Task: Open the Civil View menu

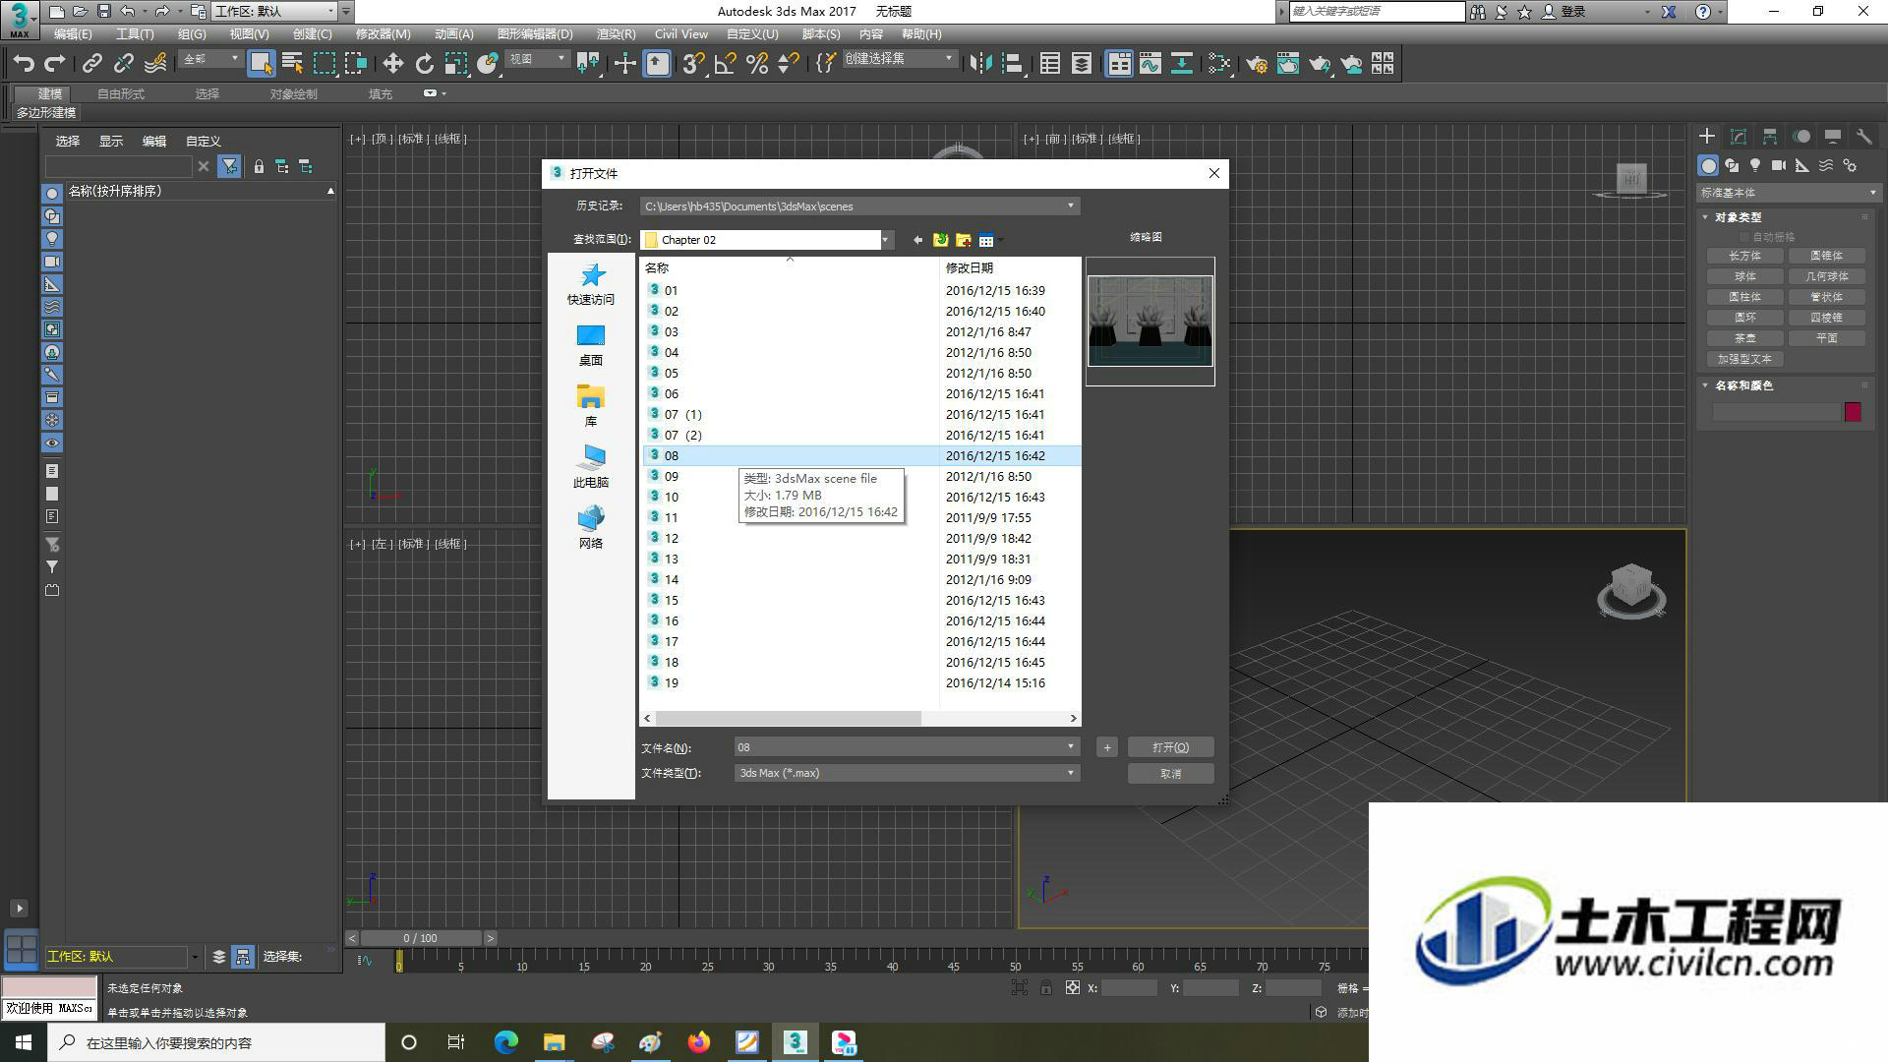Action: click(681, 33)
